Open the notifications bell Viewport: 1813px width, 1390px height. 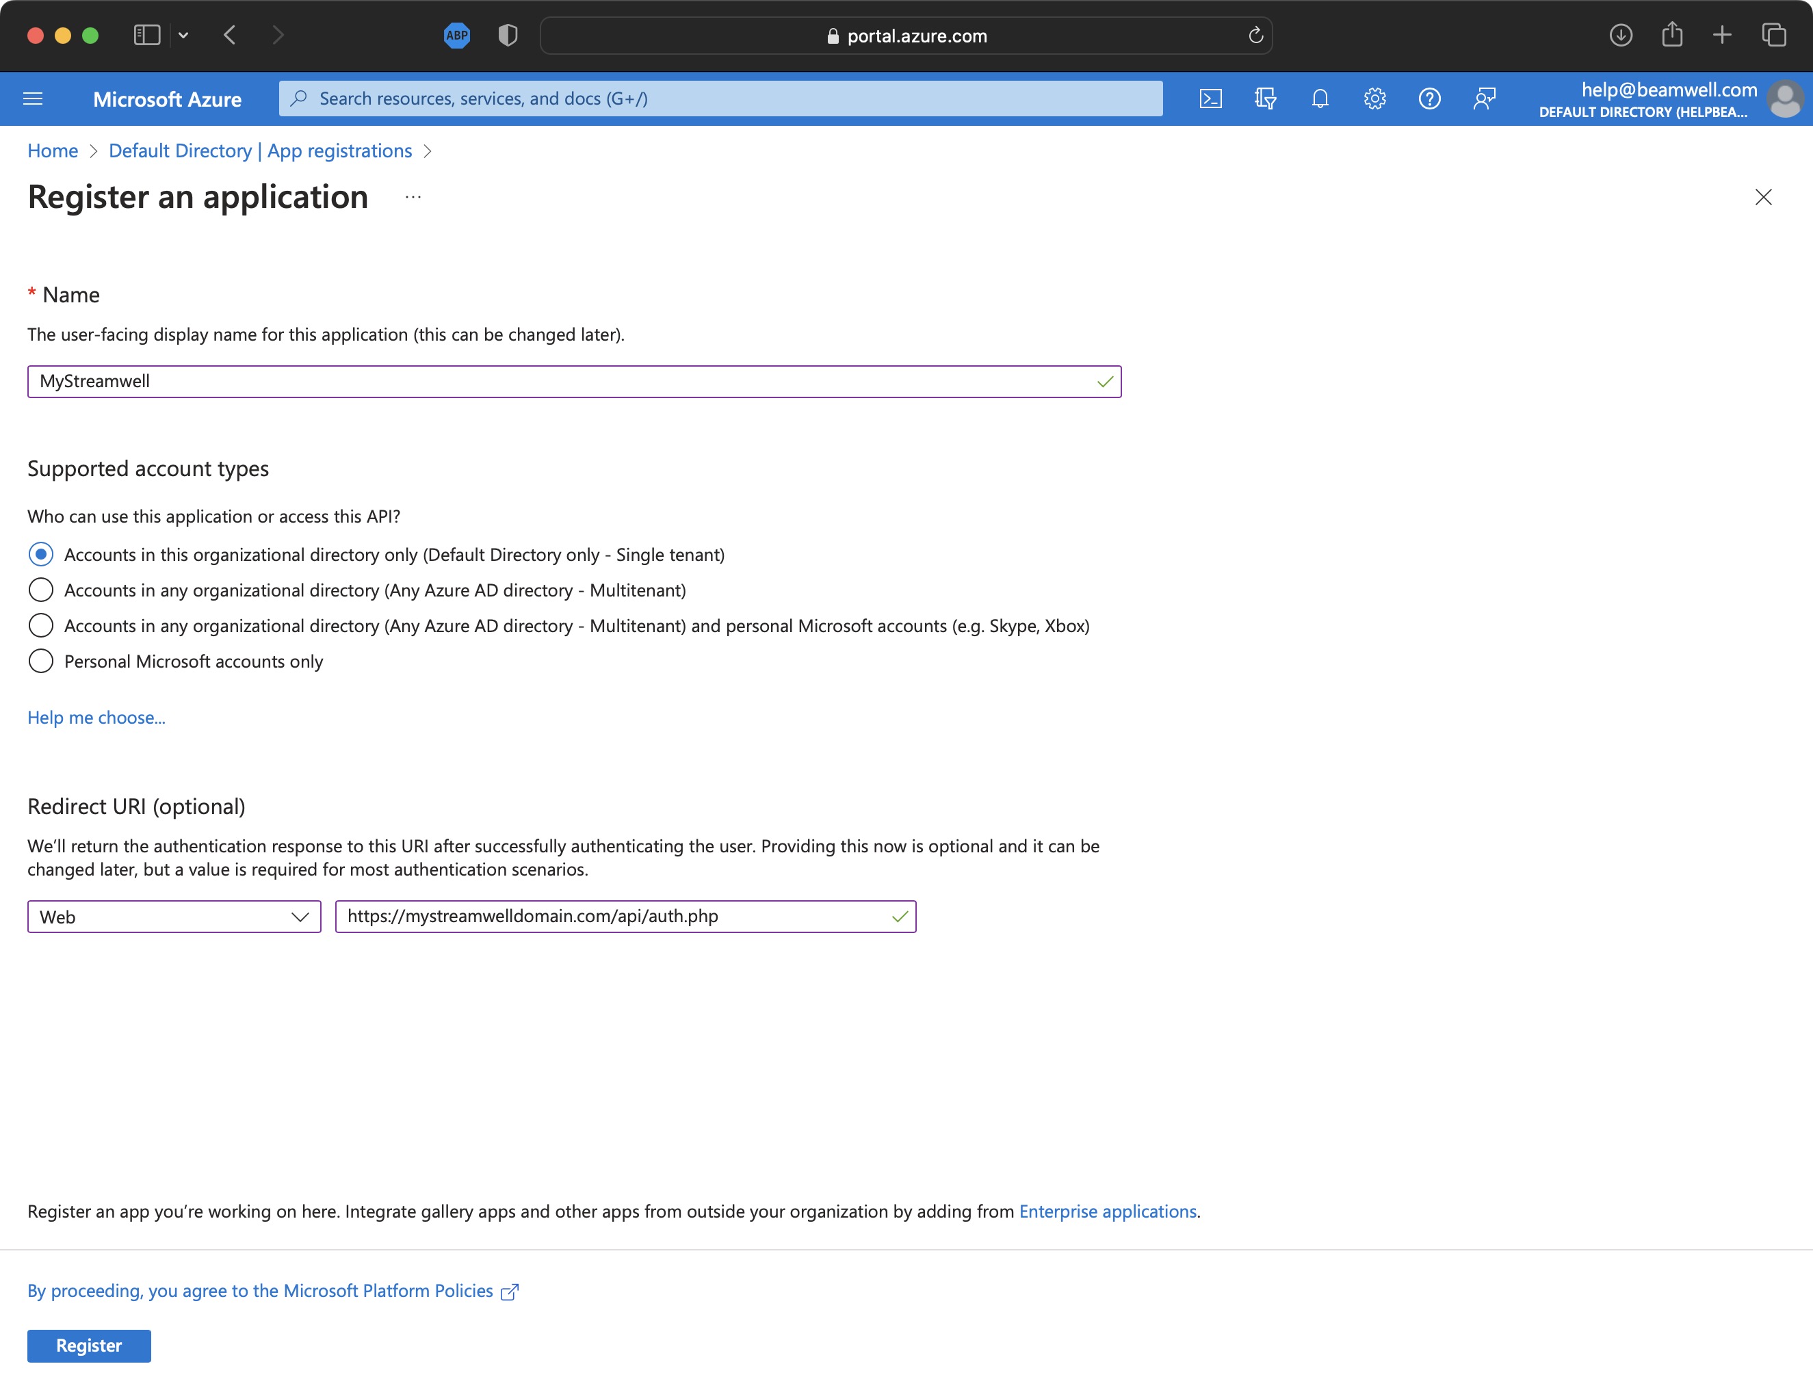point(1320,99)
